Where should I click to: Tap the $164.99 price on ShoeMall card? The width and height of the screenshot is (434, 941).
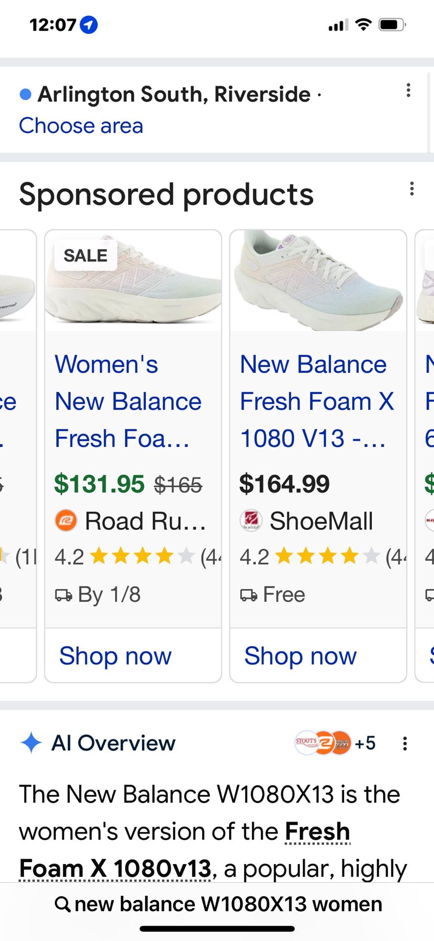[284, 484]
